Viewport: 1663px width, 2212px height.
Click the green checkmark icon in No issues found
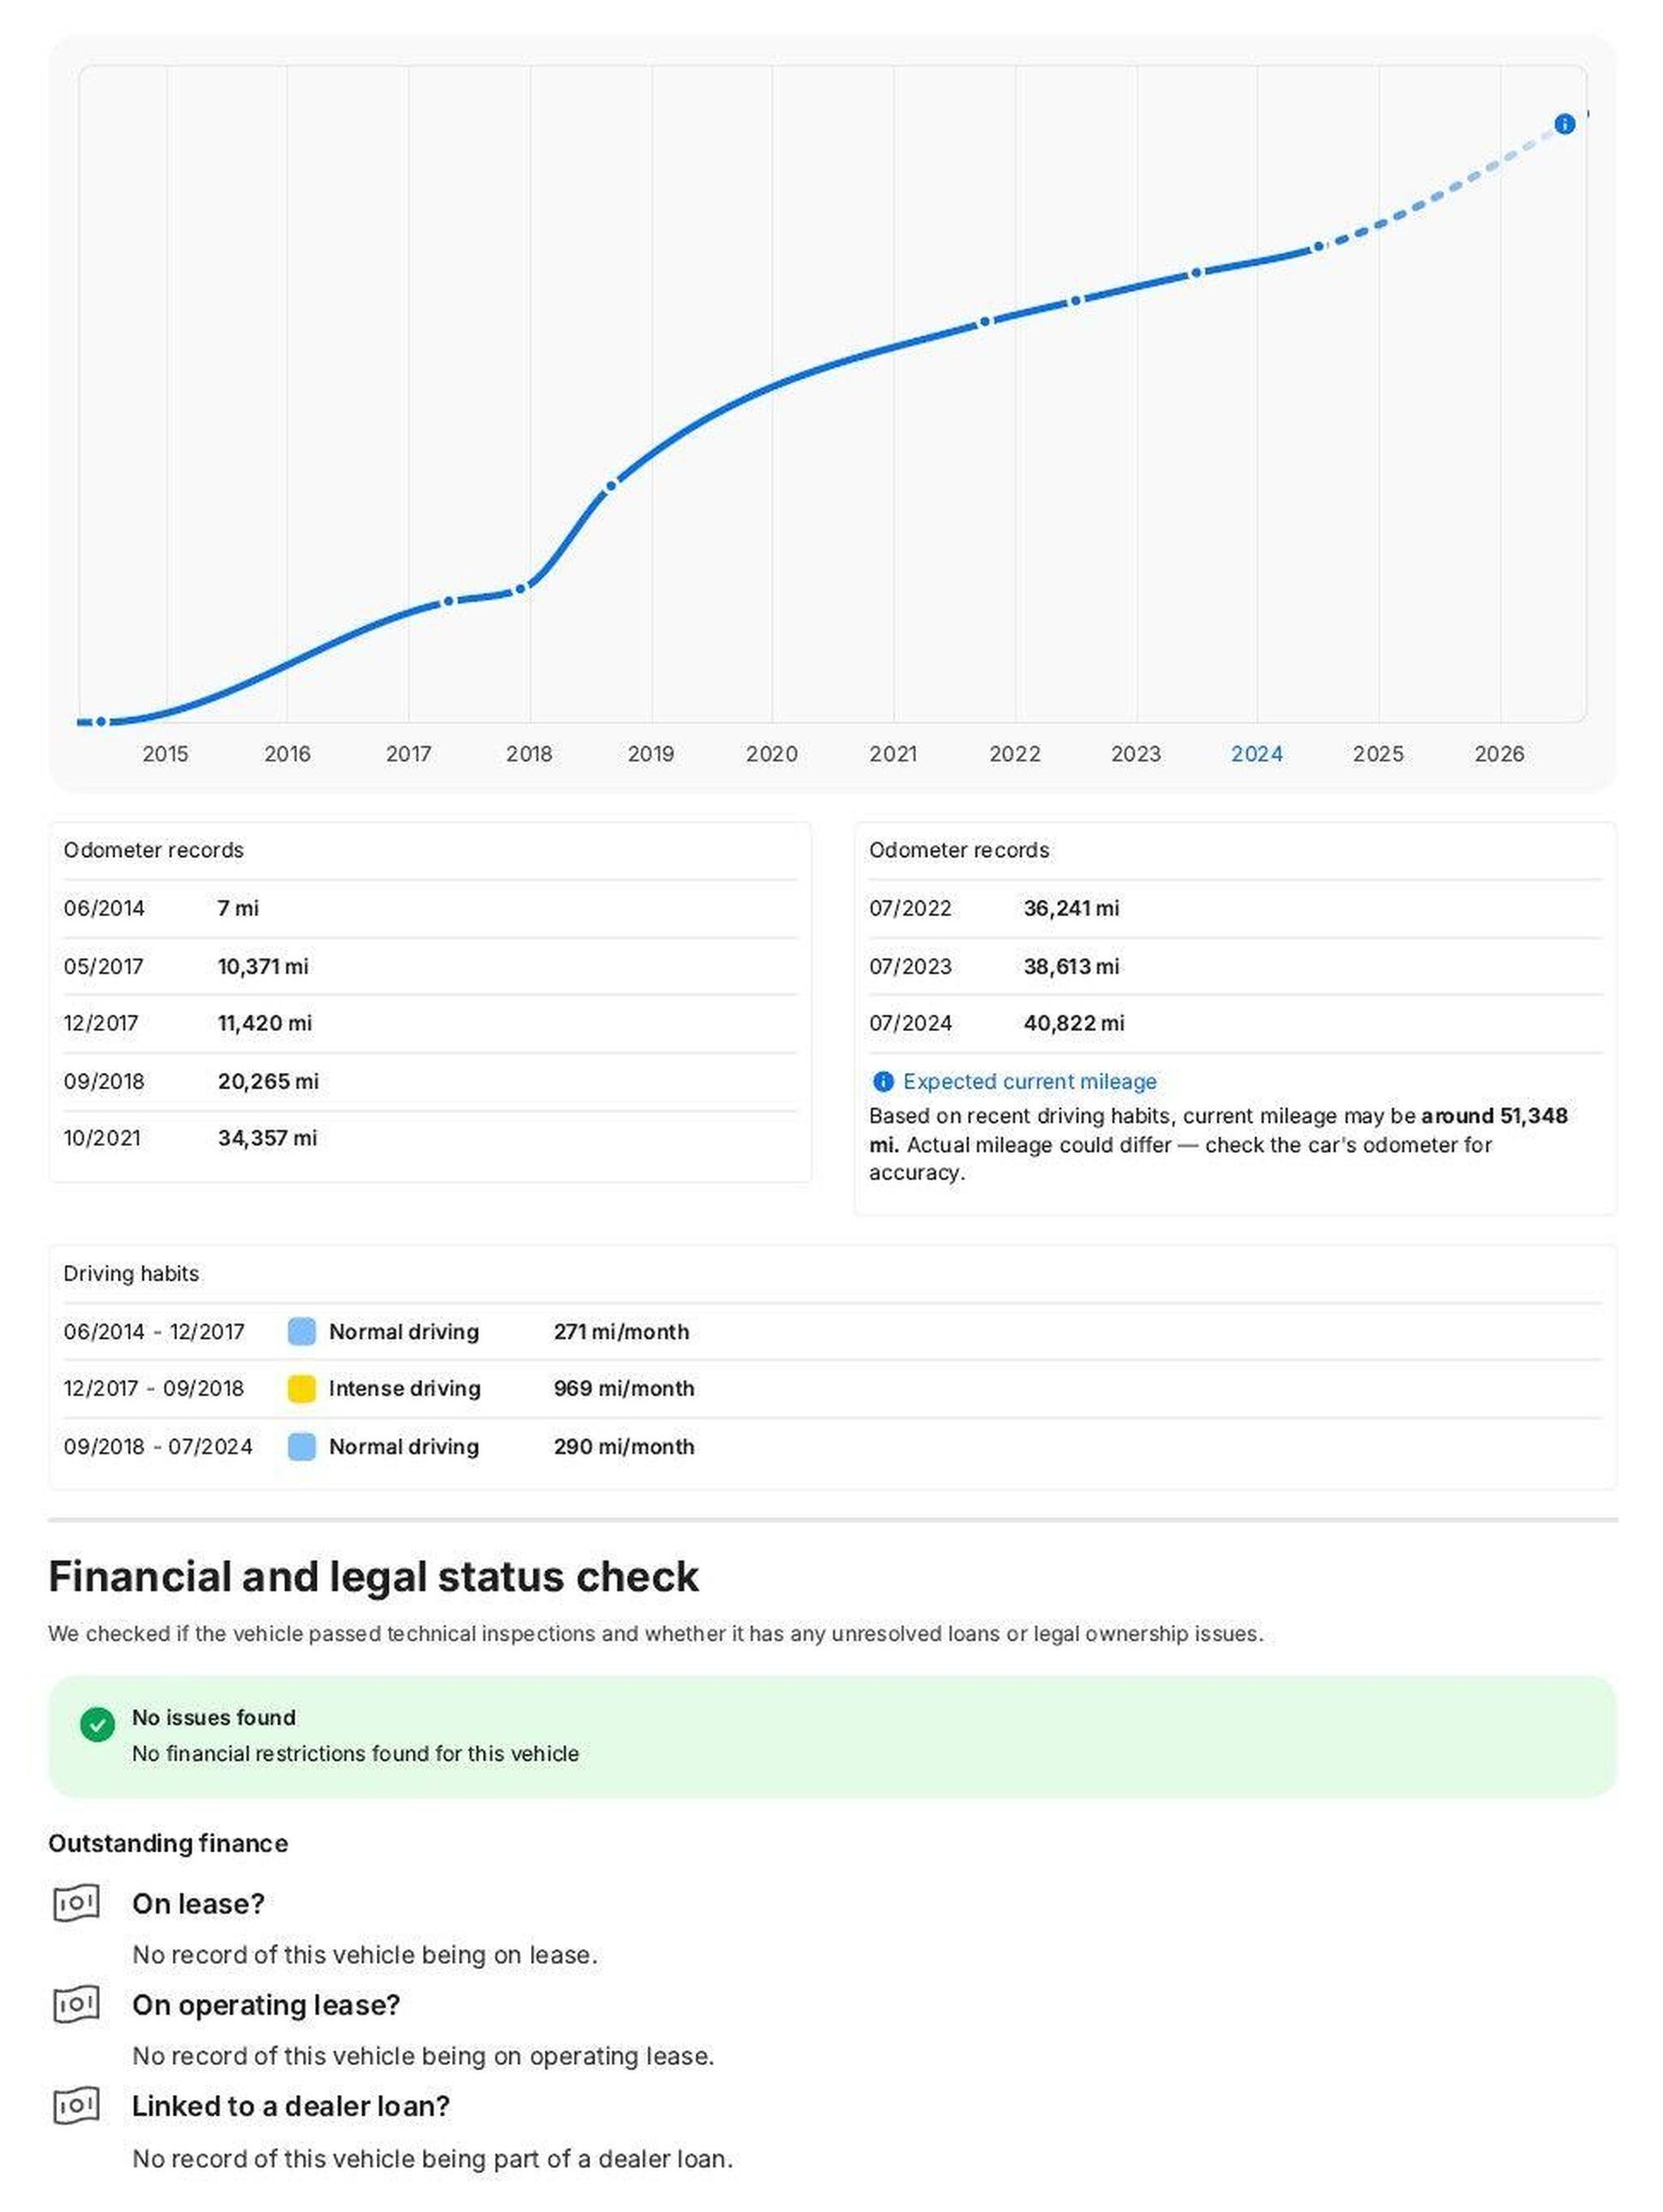coord(97,1724)
